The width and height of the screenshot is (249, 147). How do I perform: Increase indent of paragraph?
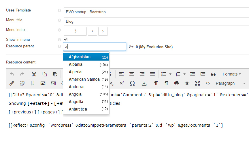point(203,74)
